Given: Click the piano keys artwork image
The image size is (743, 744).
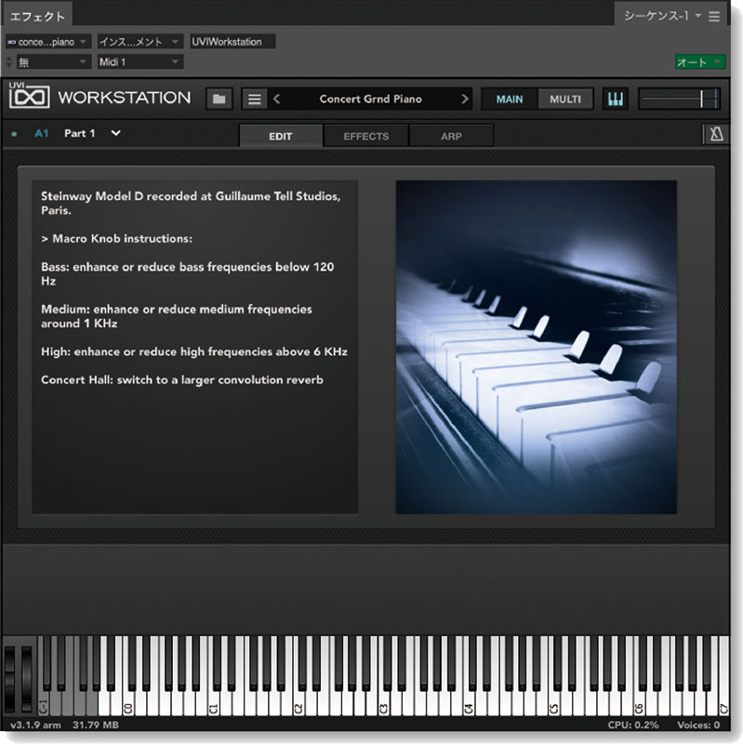Looking at the screenshot, I should pos(537,347).
